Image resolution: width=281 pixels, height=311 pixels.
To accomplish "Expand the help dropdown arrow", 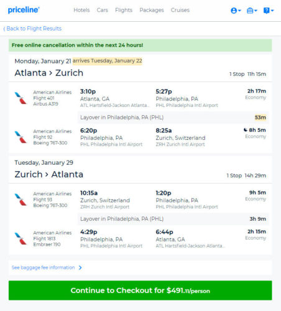I will (272, 11).
